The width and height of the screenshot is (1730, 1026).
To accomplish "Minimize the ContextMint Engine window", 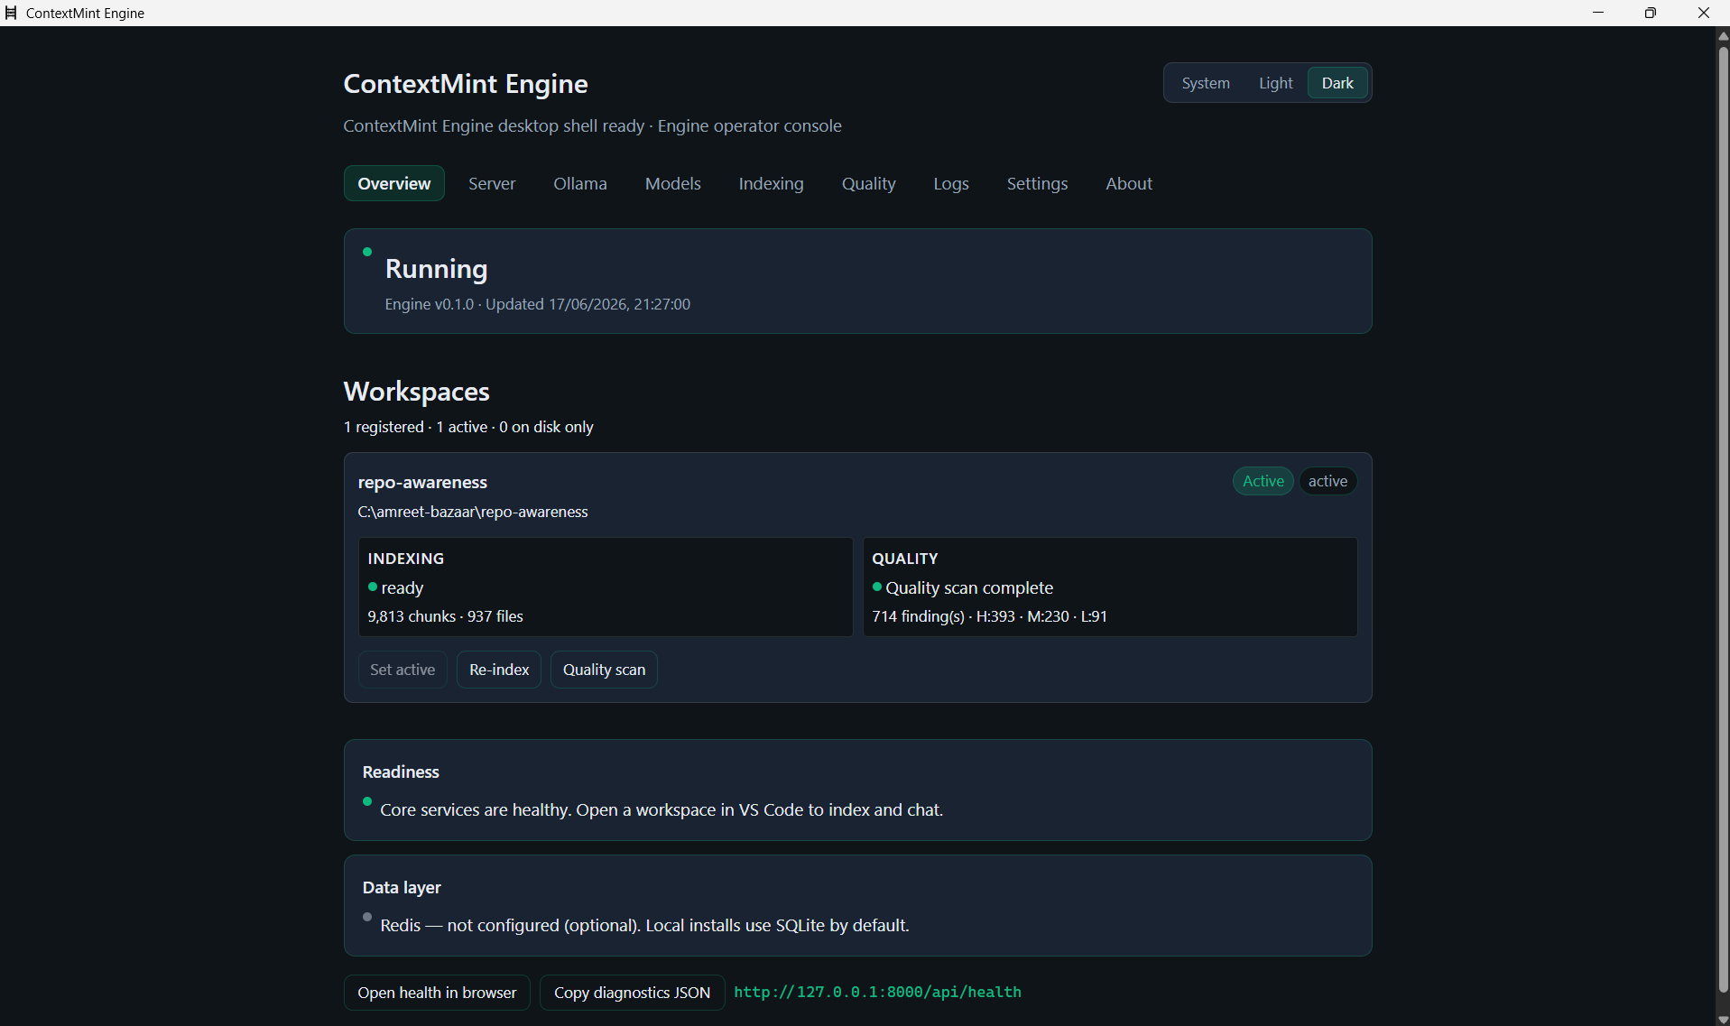I will point(1598,13).
